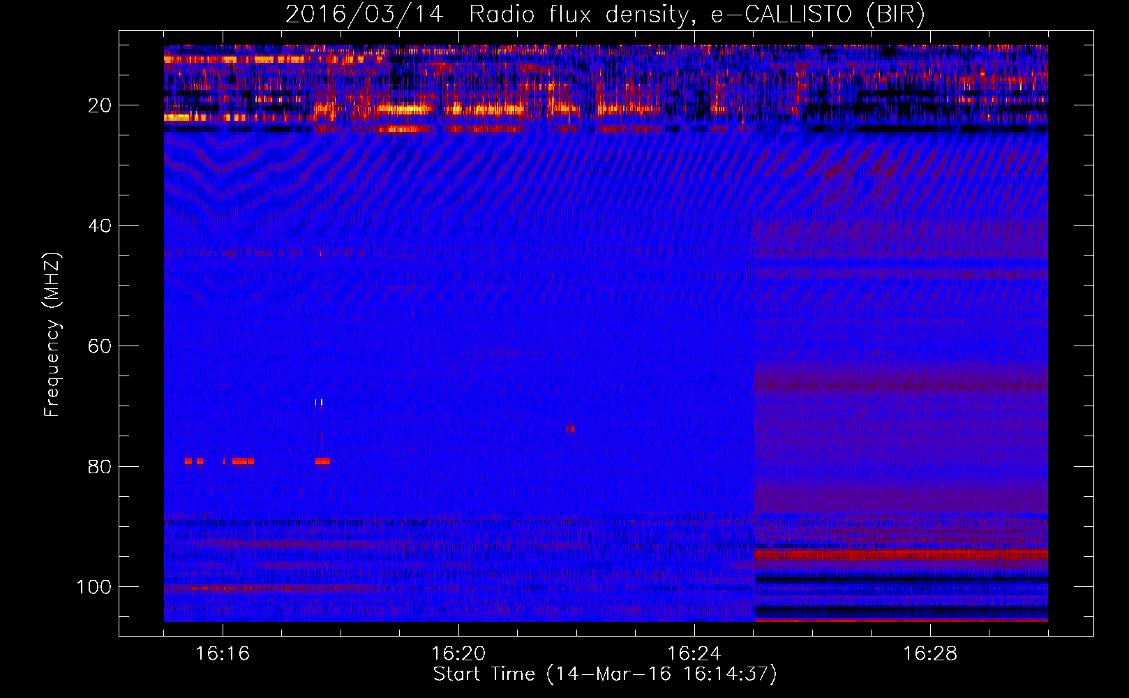Click the 16:20 time tick label

point(458,654)
